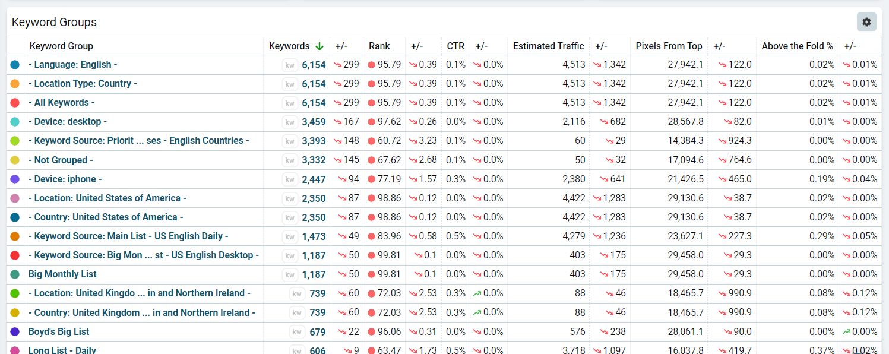
Task: Click rank value 60.72
Action: (389, 141)
